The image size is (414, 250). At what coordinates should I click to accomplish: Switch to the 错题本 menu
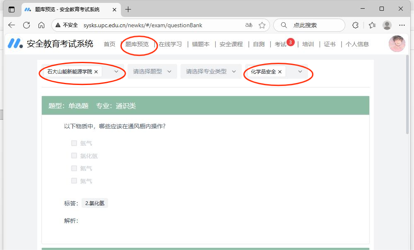pos(201,44)
